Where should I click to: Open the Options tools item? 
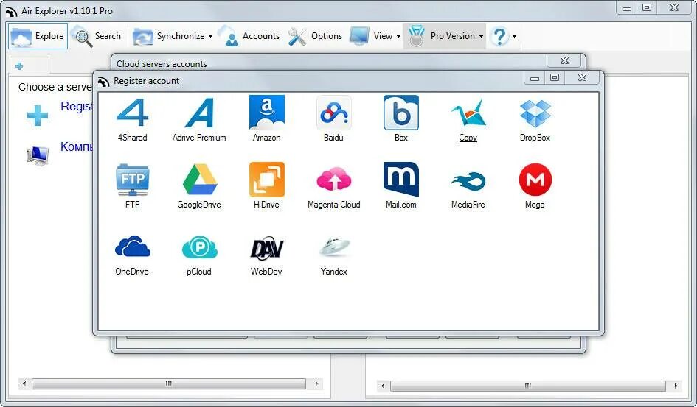tap(315, 36)
